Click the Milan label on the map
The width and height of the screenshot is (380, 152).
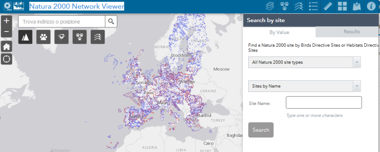pyautogui.click(x=163, y=103)
